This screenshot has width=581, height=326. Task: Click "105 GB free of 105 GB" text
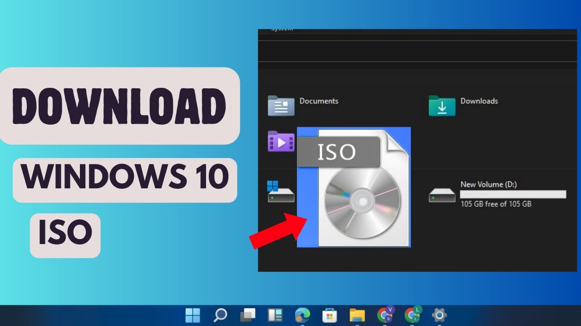pyautogui.click(x=496, y=204)
